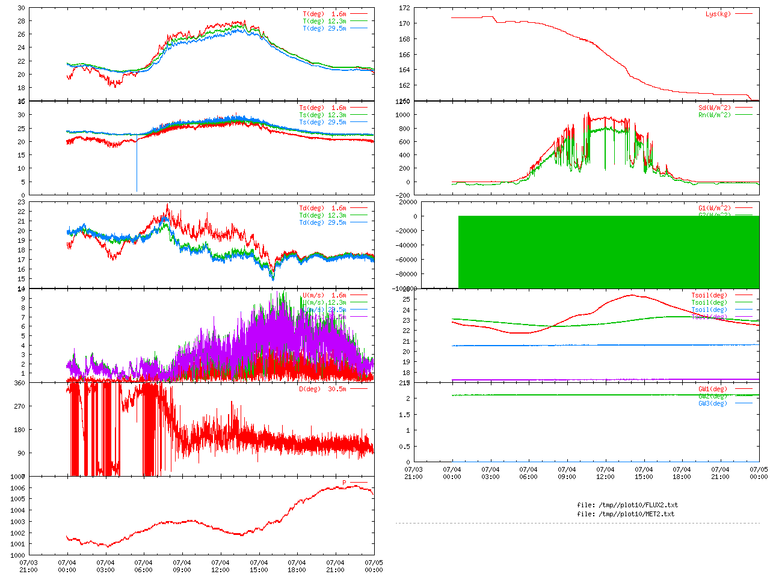Select the Lys(kg) legend label
This screenshot has height=577, width=770.
pos(719,14)
